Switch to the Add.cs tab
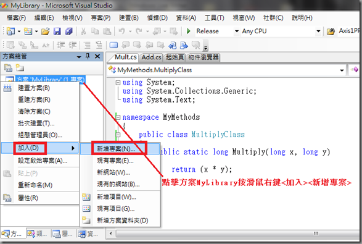Viewport: 362px width, 244px height. point(151,57)
